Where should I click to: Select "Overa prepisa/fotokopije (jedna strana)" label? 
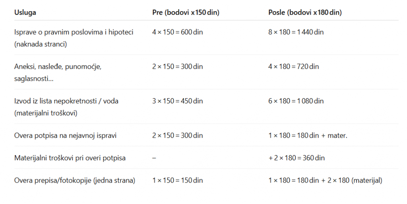[75, 181]
